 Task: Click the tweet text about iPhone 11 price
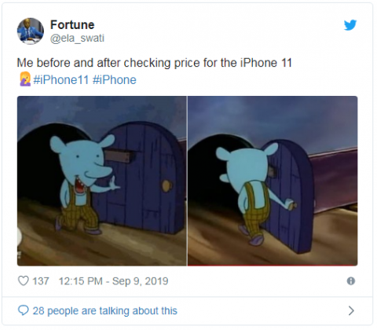(x=154, y=63)
